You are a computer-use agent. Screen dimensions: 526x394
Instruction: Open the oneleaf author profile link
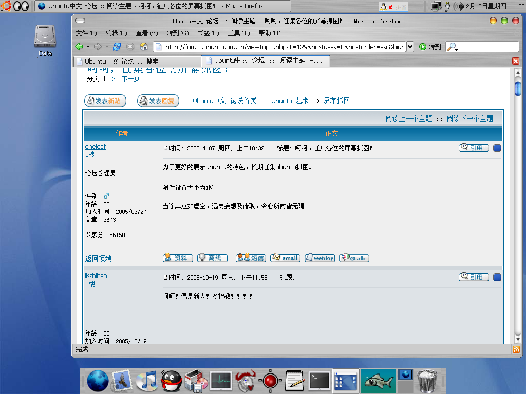pyautogui.click(x=95, y=146)
